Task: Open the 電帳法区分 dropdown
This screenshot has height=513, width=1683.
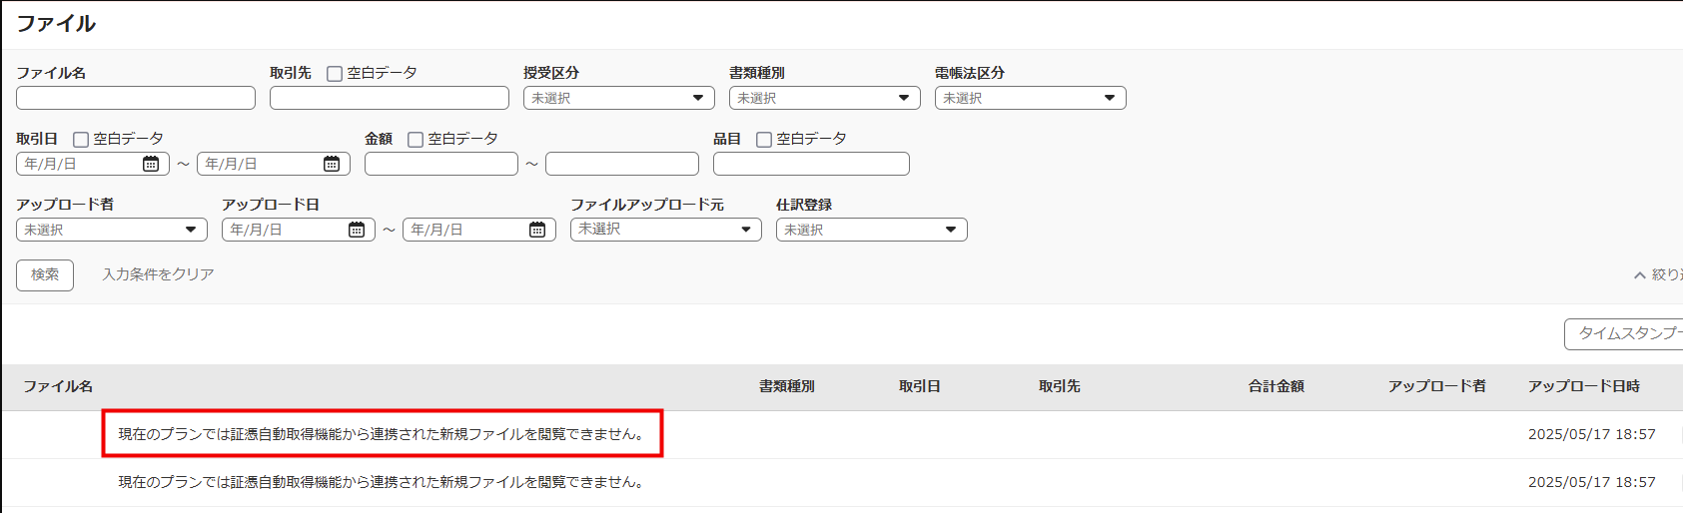Action: tap(1030, 98)
